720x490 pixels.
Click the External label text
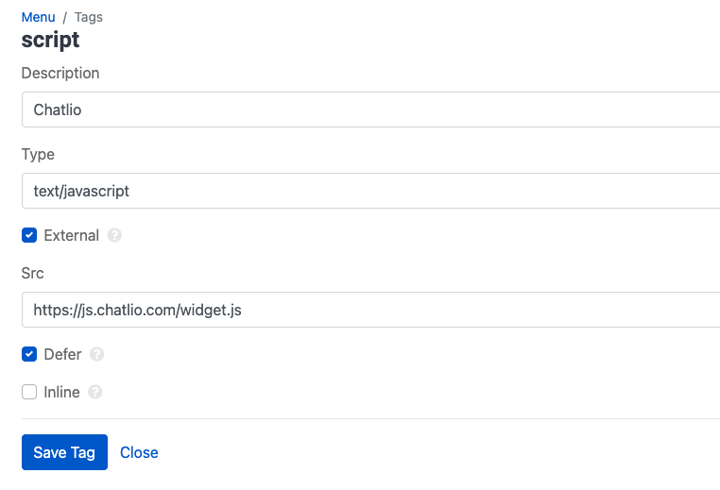(71, 235)
